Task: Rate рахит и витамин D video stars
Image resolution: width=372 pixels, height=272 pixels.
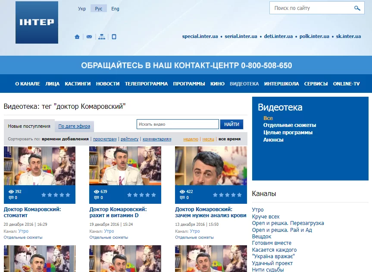Action: [141, 195]
